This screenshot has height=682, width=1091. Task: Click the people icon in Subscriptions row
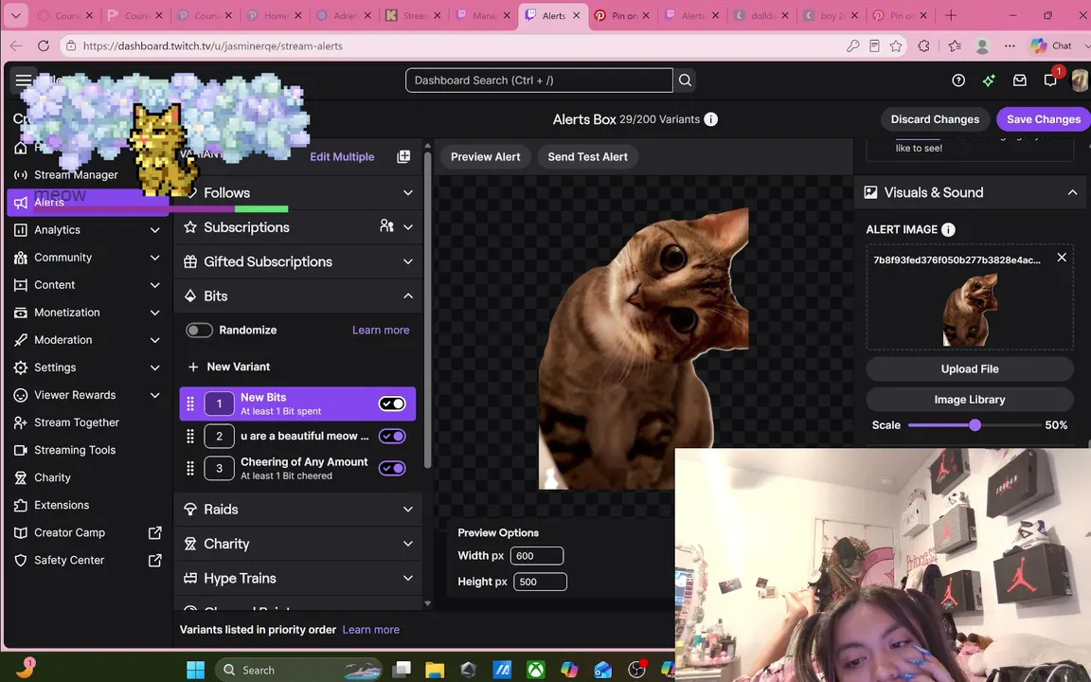point(386,226)
